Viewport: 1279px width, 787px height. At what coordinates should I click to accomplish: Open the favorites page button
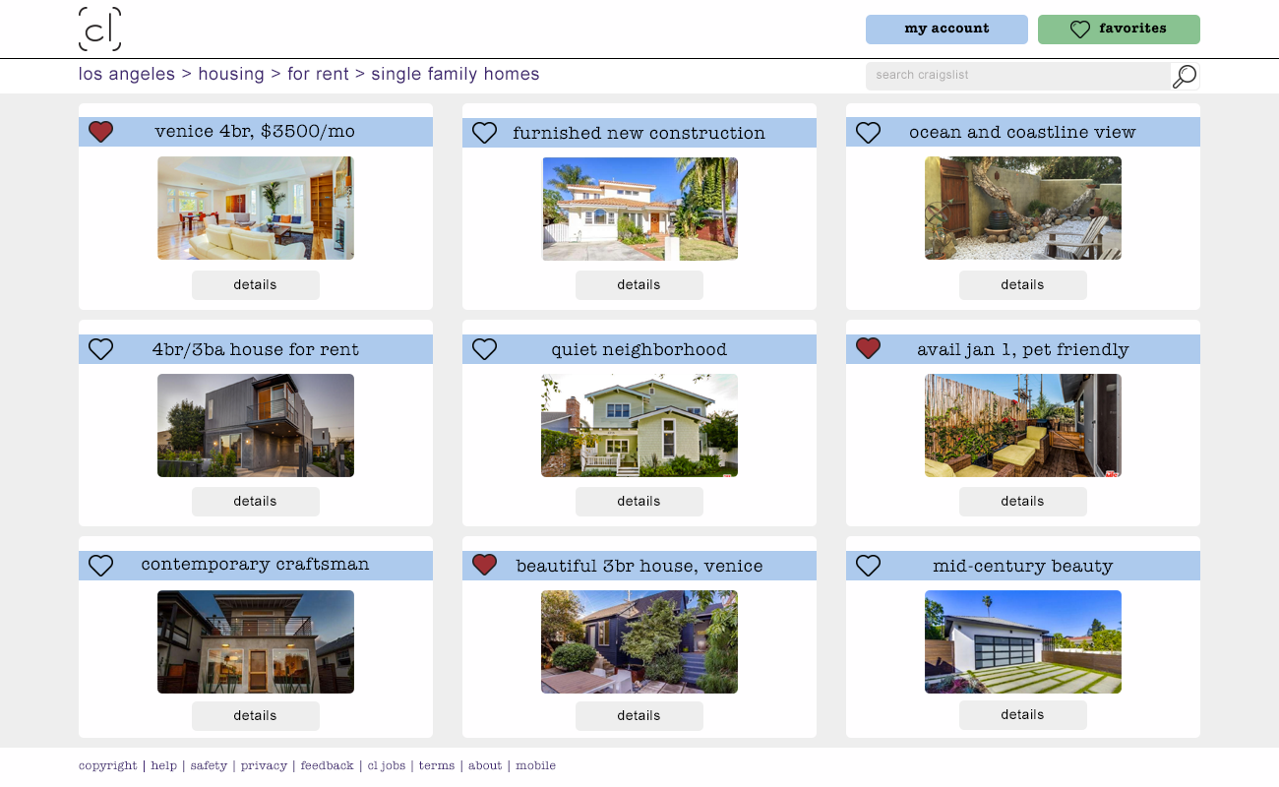click(x=1119, y=30)
